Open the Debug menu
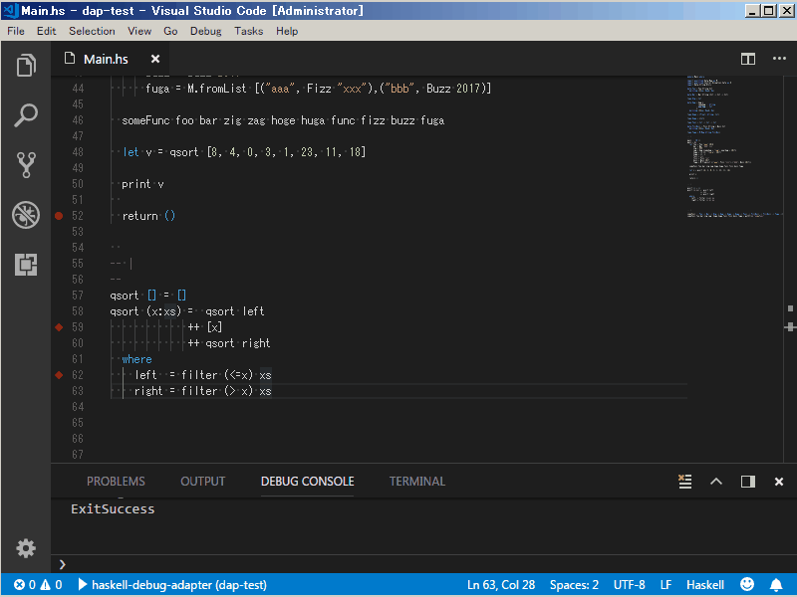The image size is (797, 597). click(x=205, y=31)
